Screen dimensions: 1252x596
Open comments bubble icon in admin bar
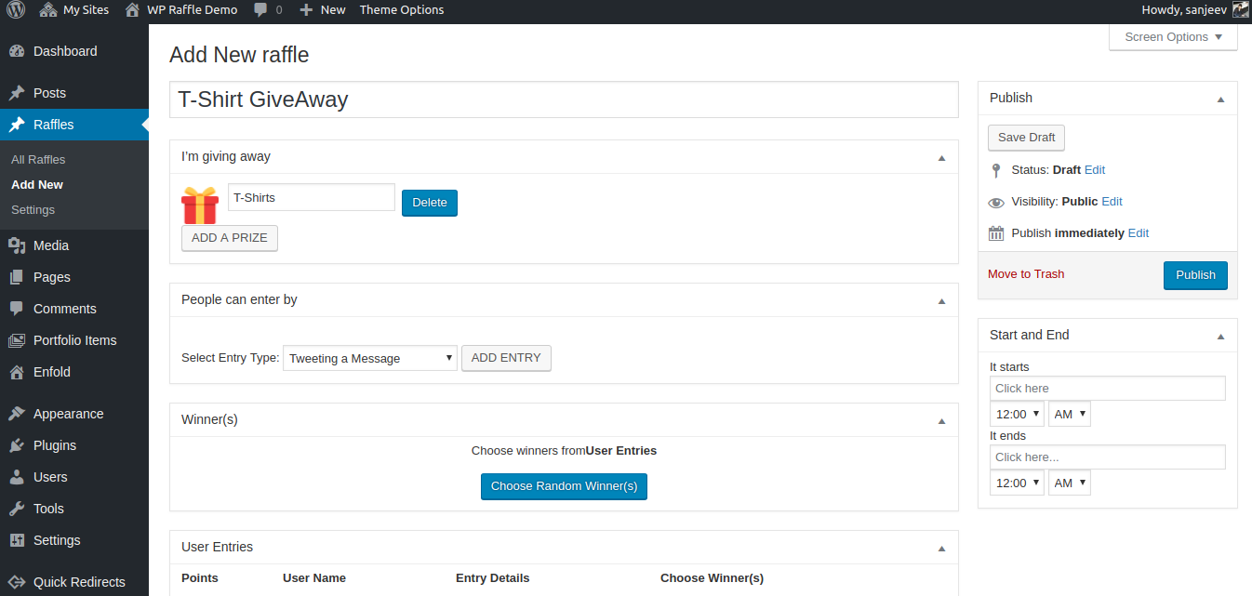(x=260, y=10)
